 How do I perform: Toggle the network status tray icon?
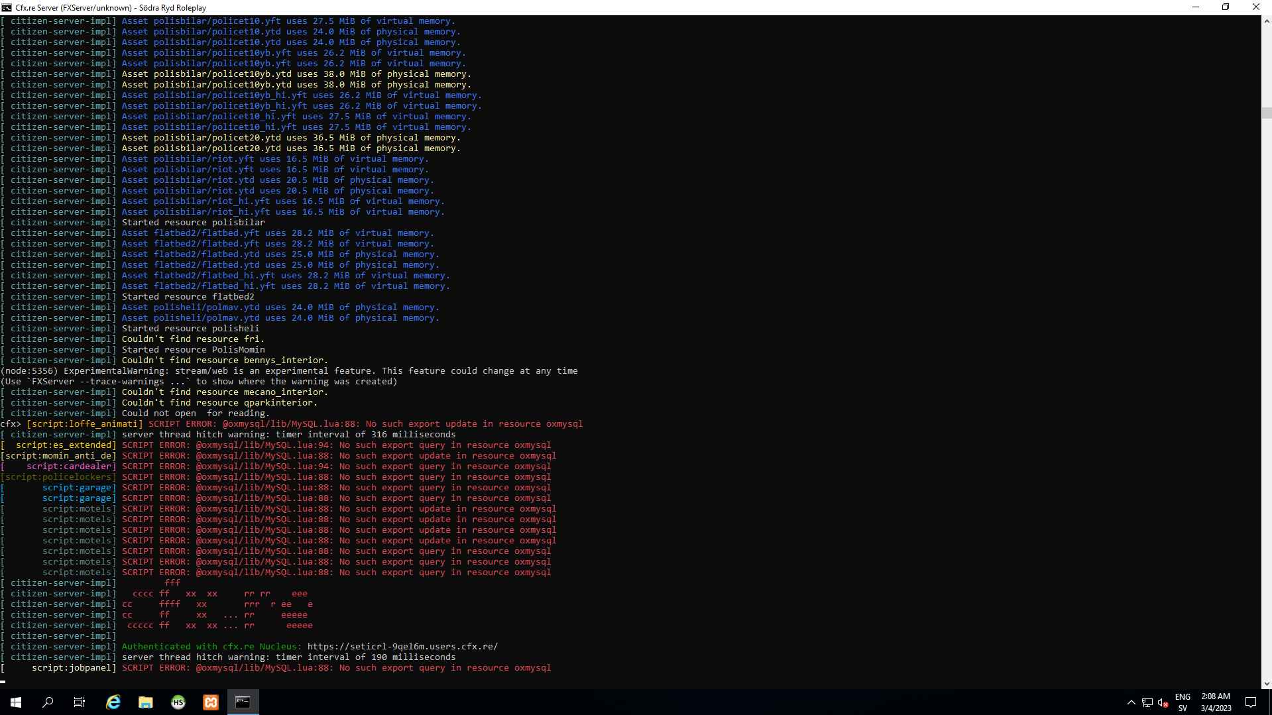(1146, 702)
